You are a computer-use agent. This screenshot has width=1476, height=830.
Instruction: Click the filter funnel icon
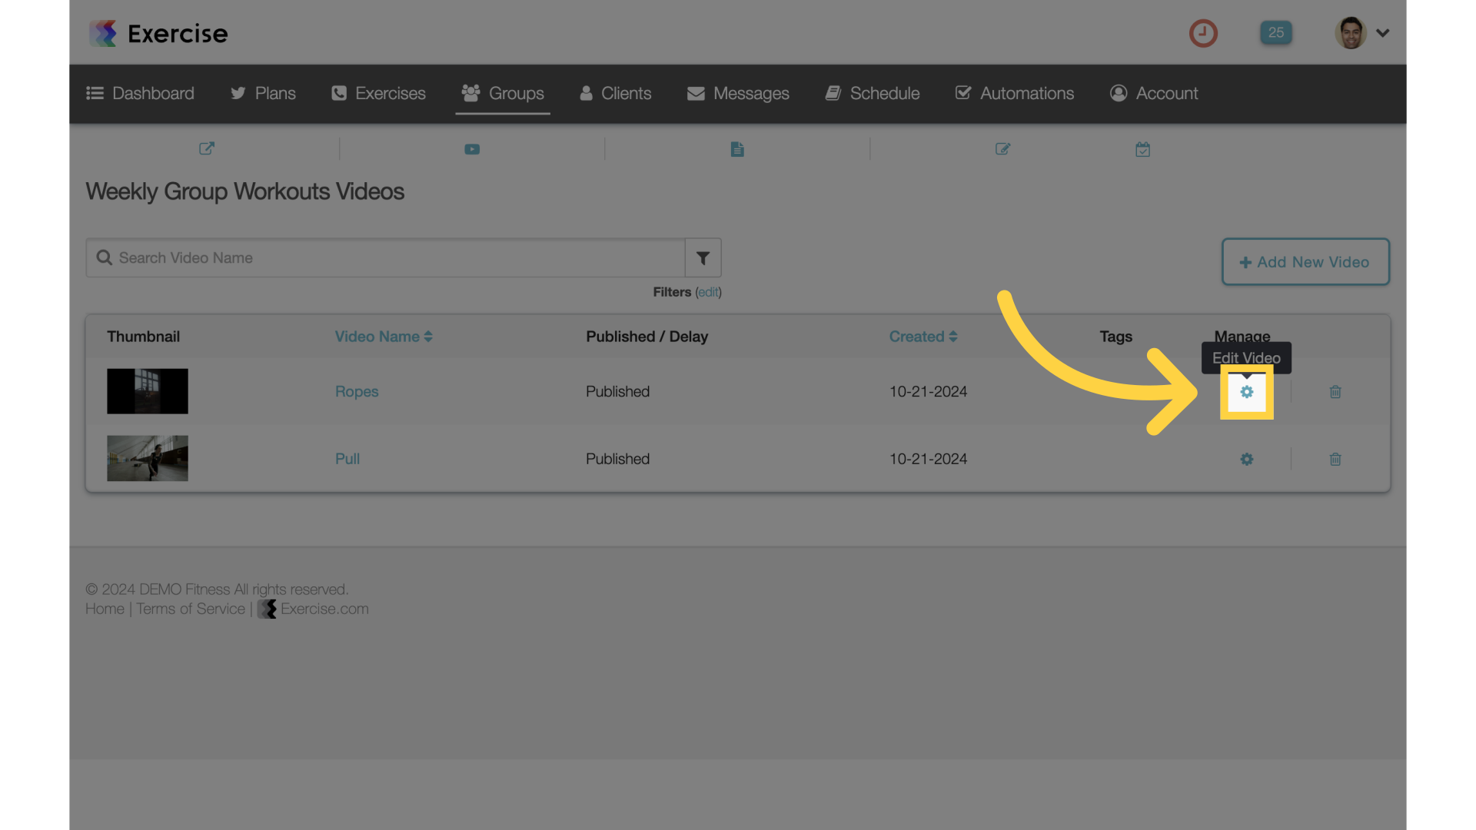703,257
